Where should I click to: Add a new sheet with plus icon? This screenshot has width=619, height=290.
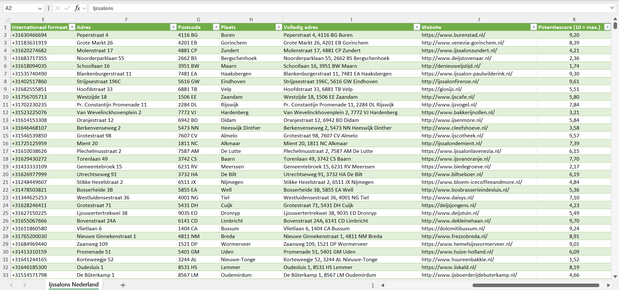coord(123,285)
